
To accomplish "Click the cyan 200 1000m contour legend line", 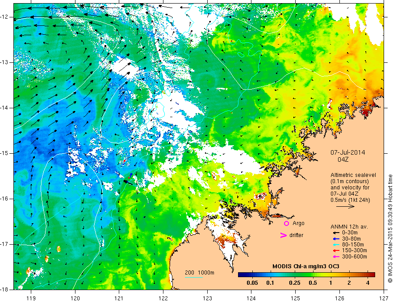I will (x=194, y=277).
